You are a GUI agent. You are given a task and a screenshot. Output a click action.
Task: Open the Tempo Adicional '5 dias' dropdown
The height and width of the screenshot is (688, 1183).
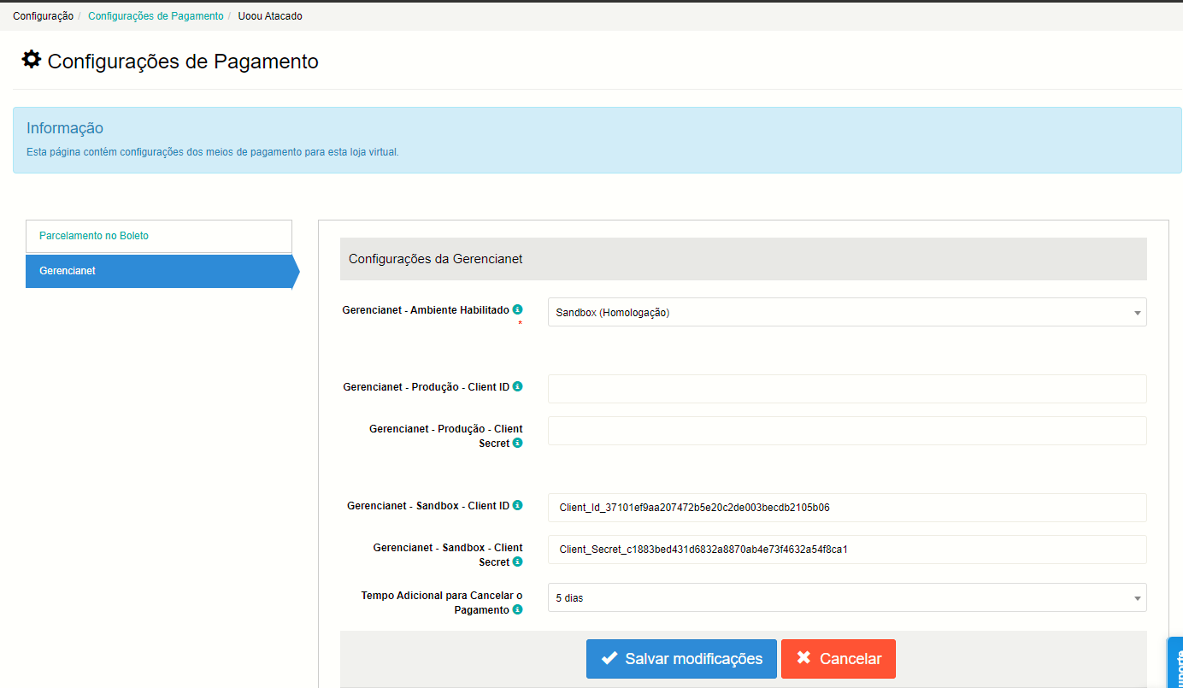coord(847,597)
